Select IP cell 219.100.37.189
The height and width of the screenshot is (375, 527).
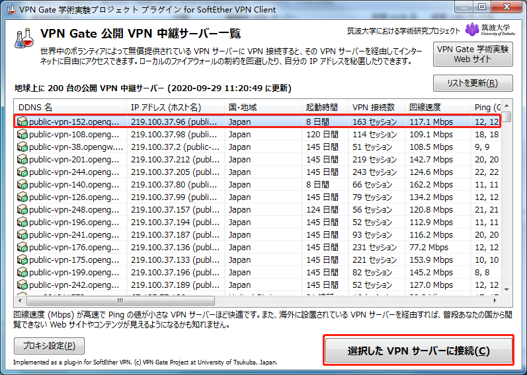click(x=175, y=285)
